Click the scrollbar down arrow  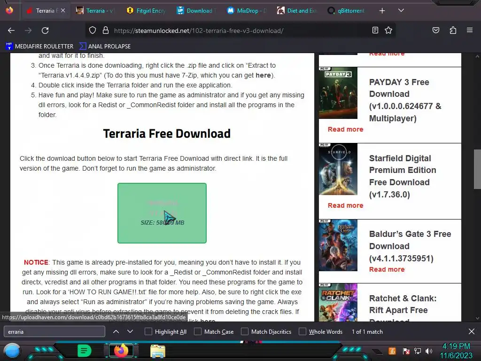pos(477,318)
